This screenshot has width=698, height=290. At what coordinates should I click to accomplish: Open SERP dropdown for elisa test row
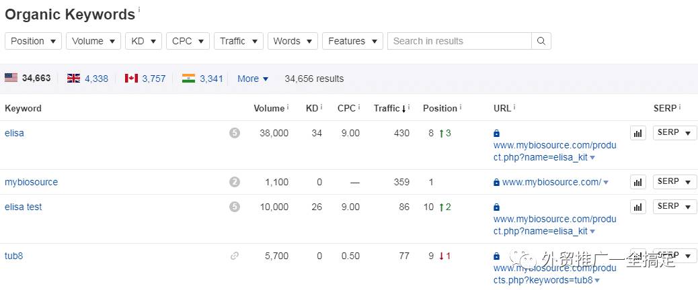(674, 206)
